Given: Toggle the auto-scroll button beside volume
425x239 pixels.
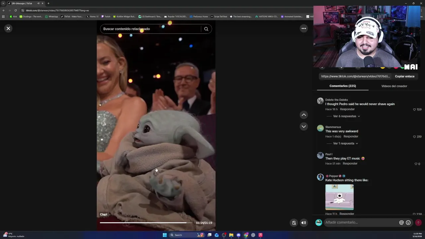Looking at the screenshot, I should [x=294, y=223].
